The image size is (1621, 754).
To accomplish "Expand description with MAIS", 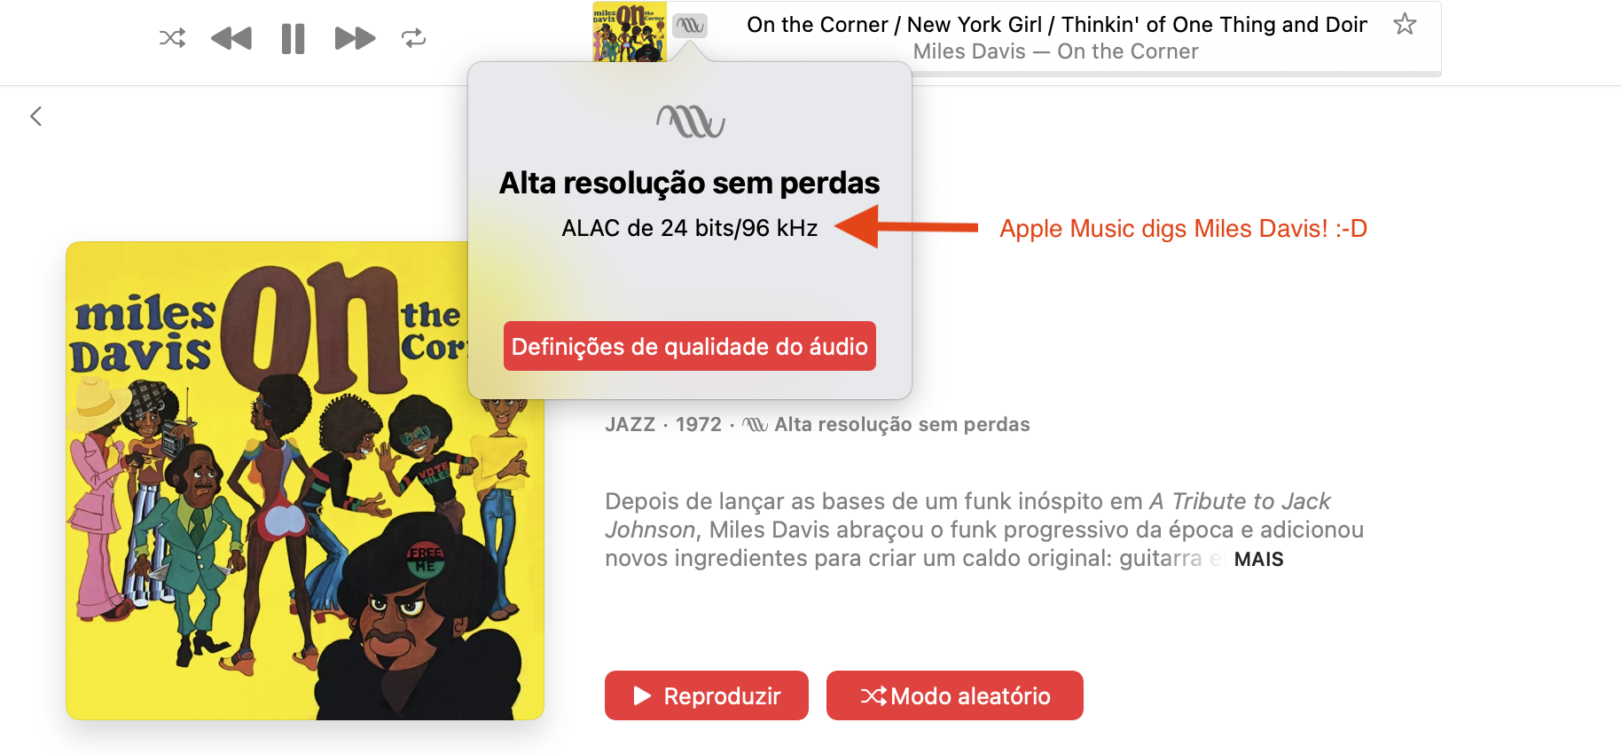I will [1258, 559].
